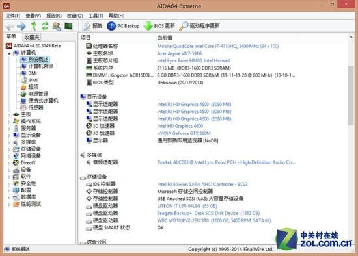Click the blue forward arrow toolbar icon

pos(21,26)
